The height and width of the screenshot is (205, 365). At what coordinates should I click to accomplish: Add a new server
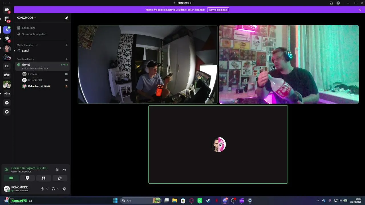pos(7,103)
